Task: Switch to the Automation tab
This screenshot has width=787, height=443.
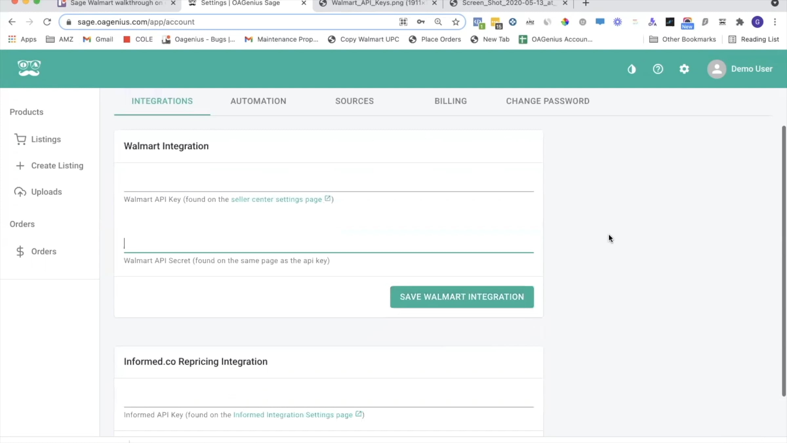Action: click(x=258, y=101)
